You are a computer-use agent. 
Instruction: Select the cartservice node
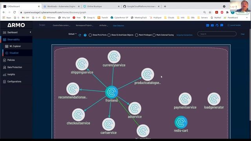pos(109,124)
